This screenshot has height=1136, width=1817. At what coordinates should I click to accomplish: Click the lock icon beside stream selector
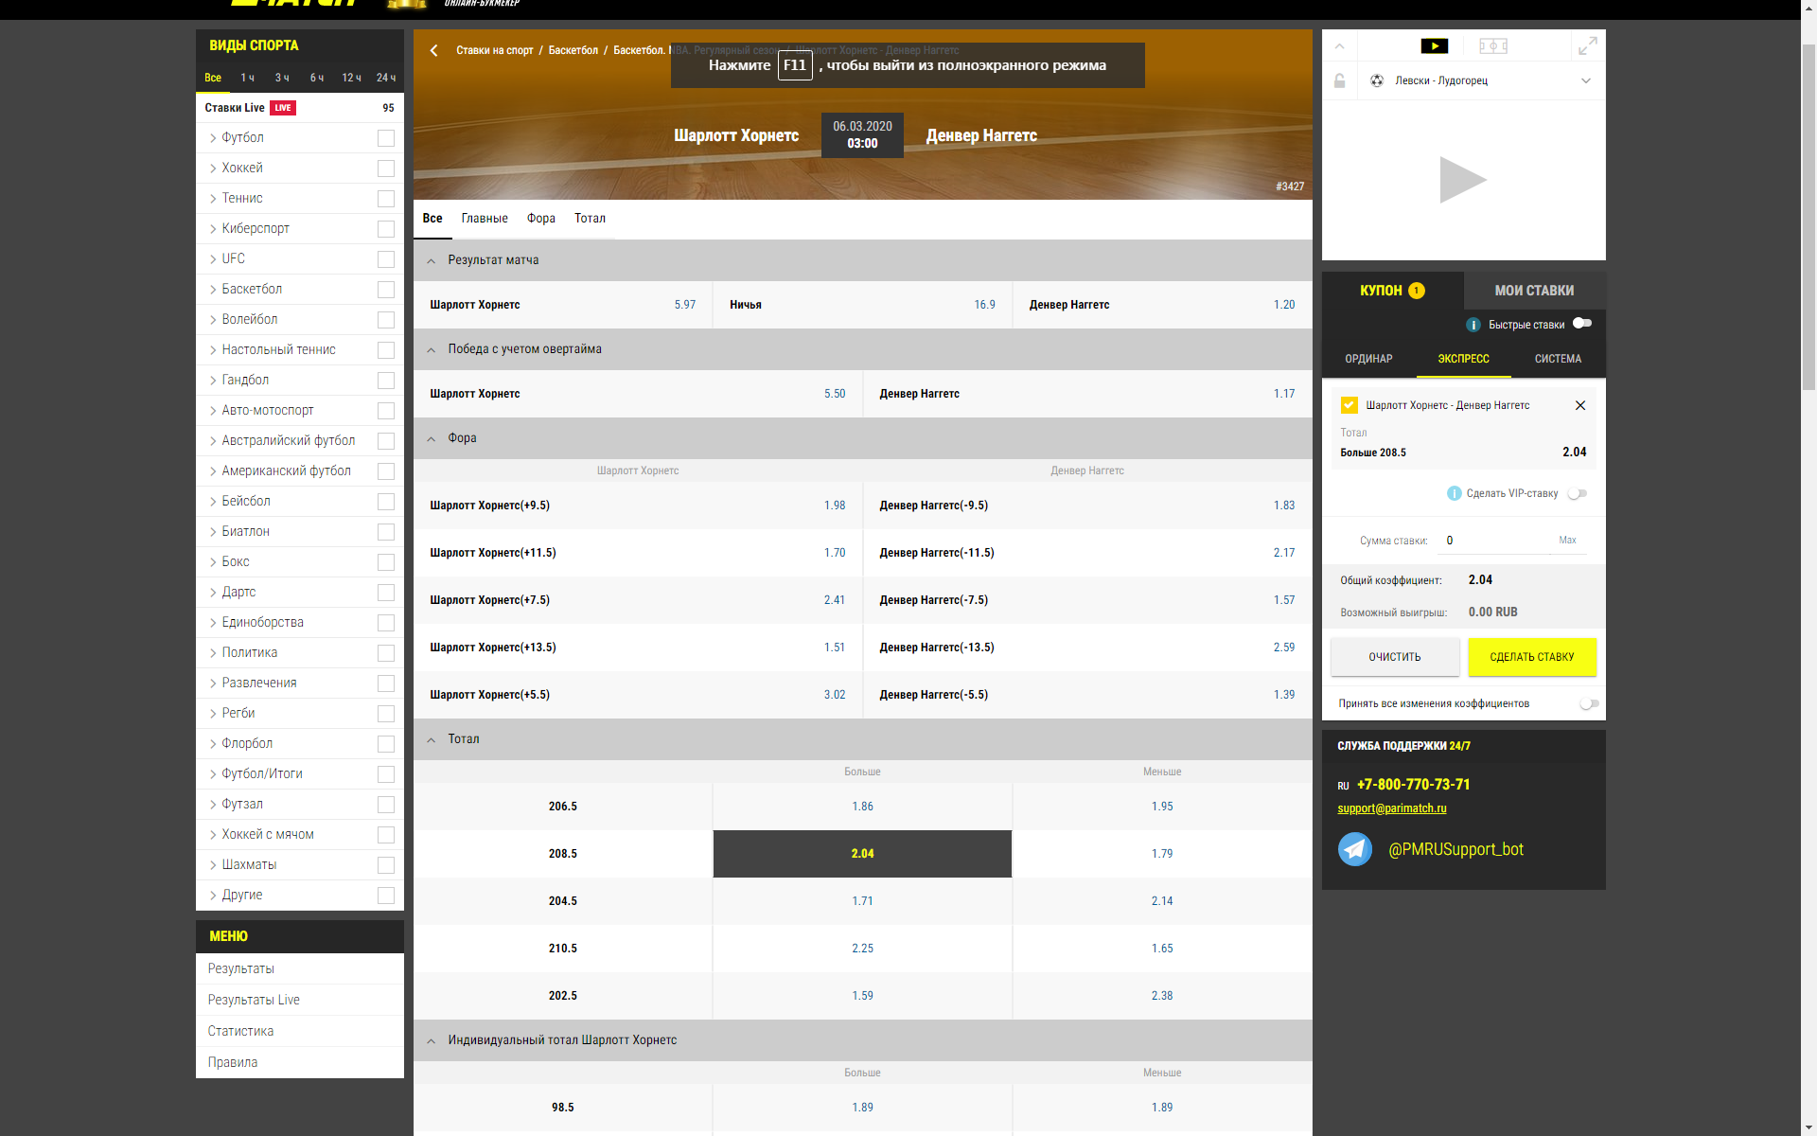pyautogui.click(x=1339, y=80)
